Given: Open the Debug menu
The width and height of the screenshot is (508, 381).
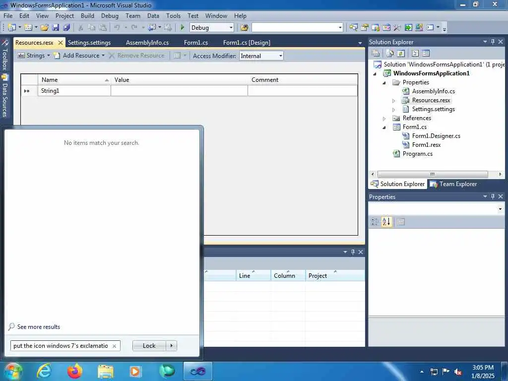Looking at the screenshot, I should [x=110, y=15].
